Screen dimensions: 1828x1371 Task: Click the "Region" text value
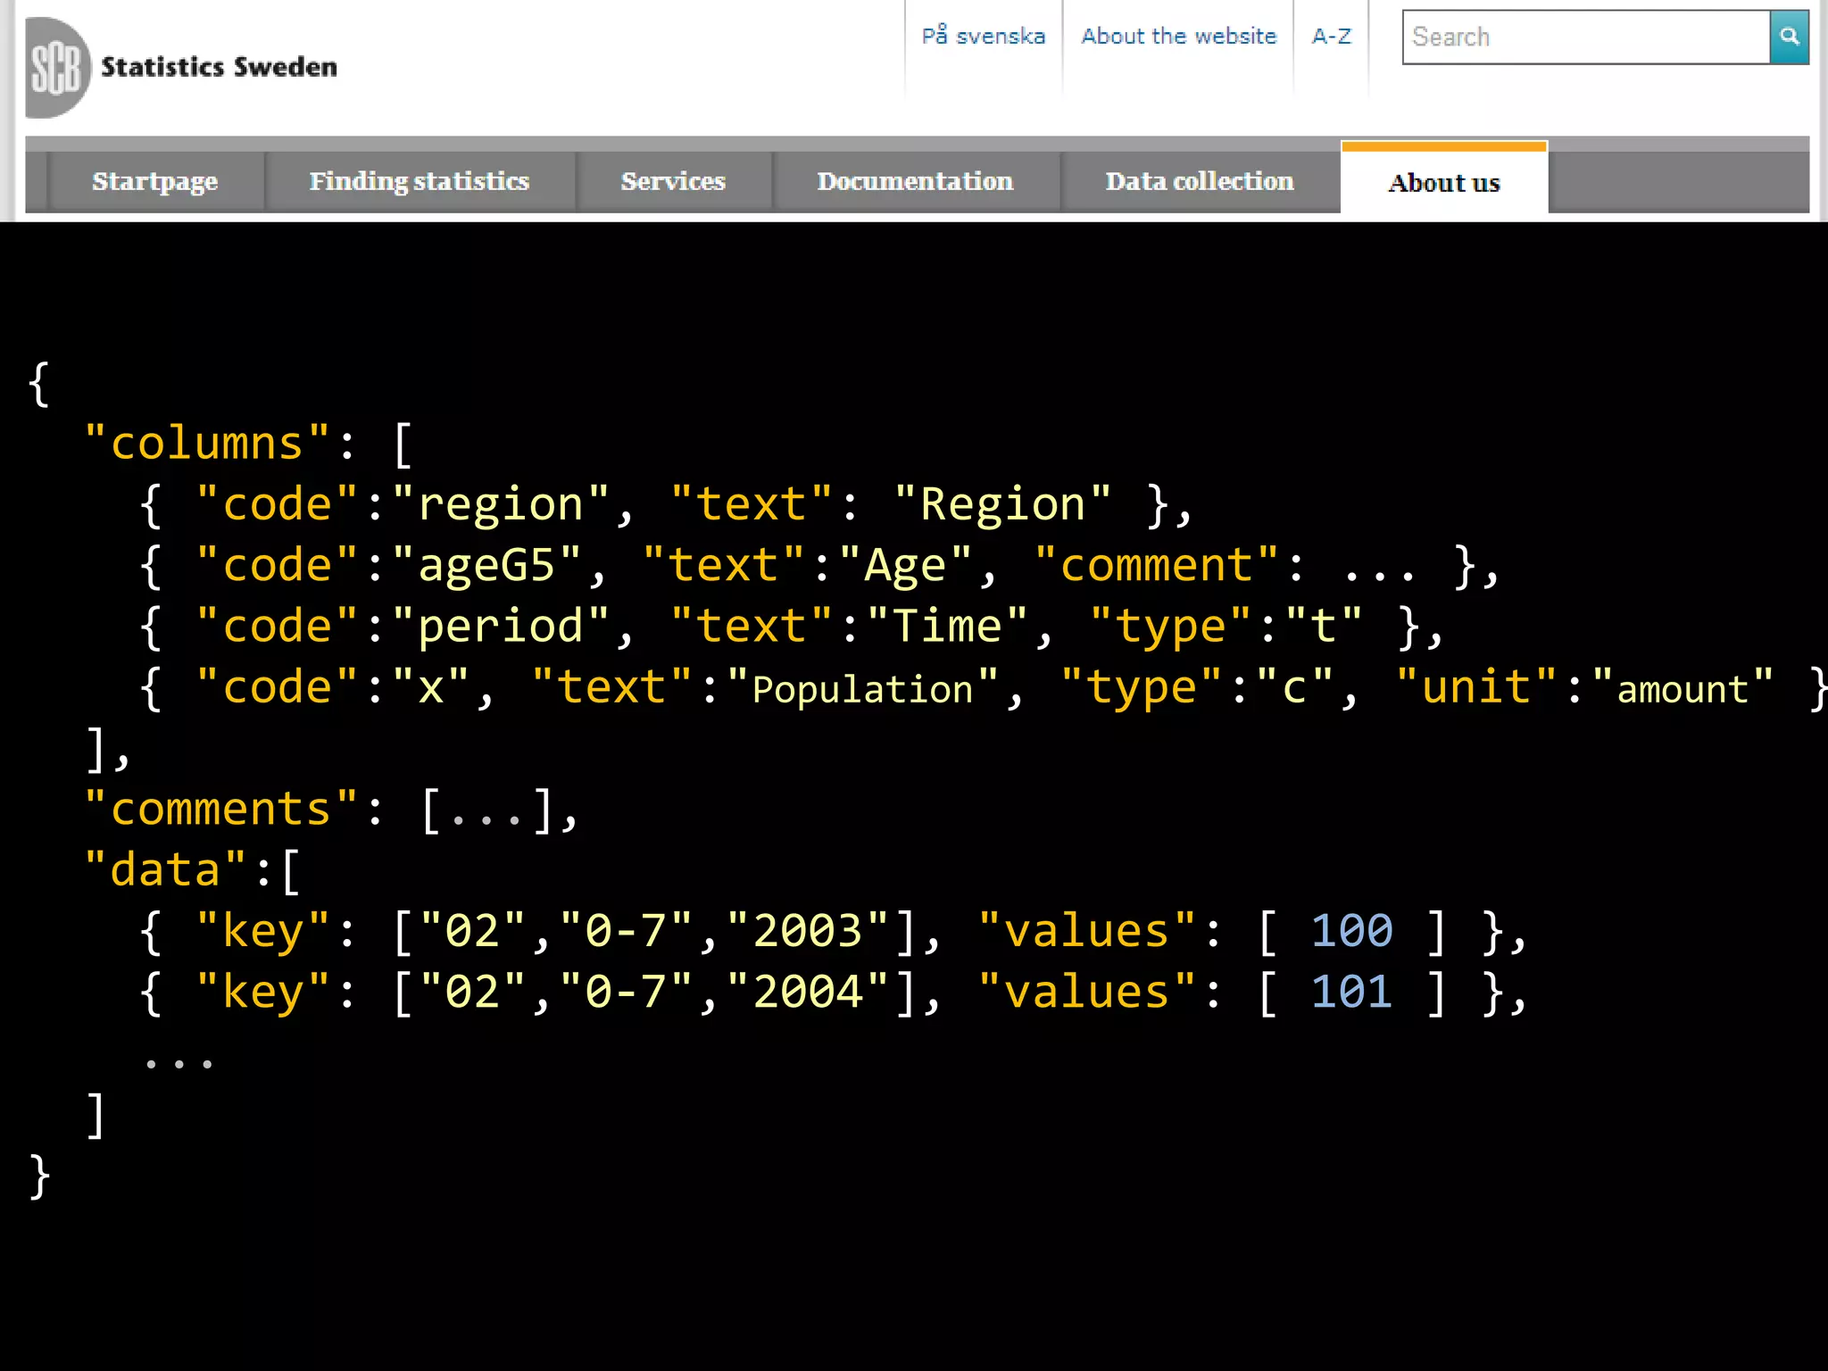(x=1002, y=504)
